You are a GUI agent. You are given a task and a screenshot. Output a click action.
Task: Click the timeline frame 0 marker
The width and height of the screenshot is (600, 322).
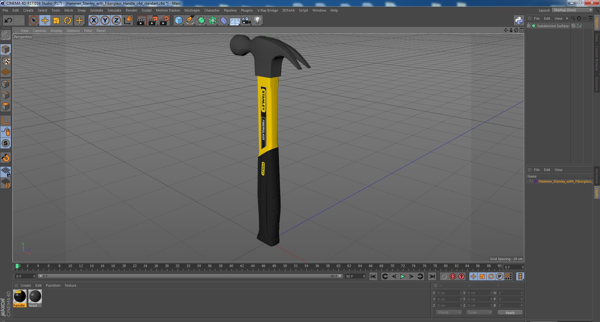coord(17,266)
